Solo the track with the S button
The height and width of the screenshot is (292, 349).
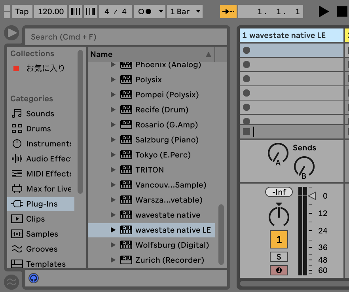click(x=279, y=257)
